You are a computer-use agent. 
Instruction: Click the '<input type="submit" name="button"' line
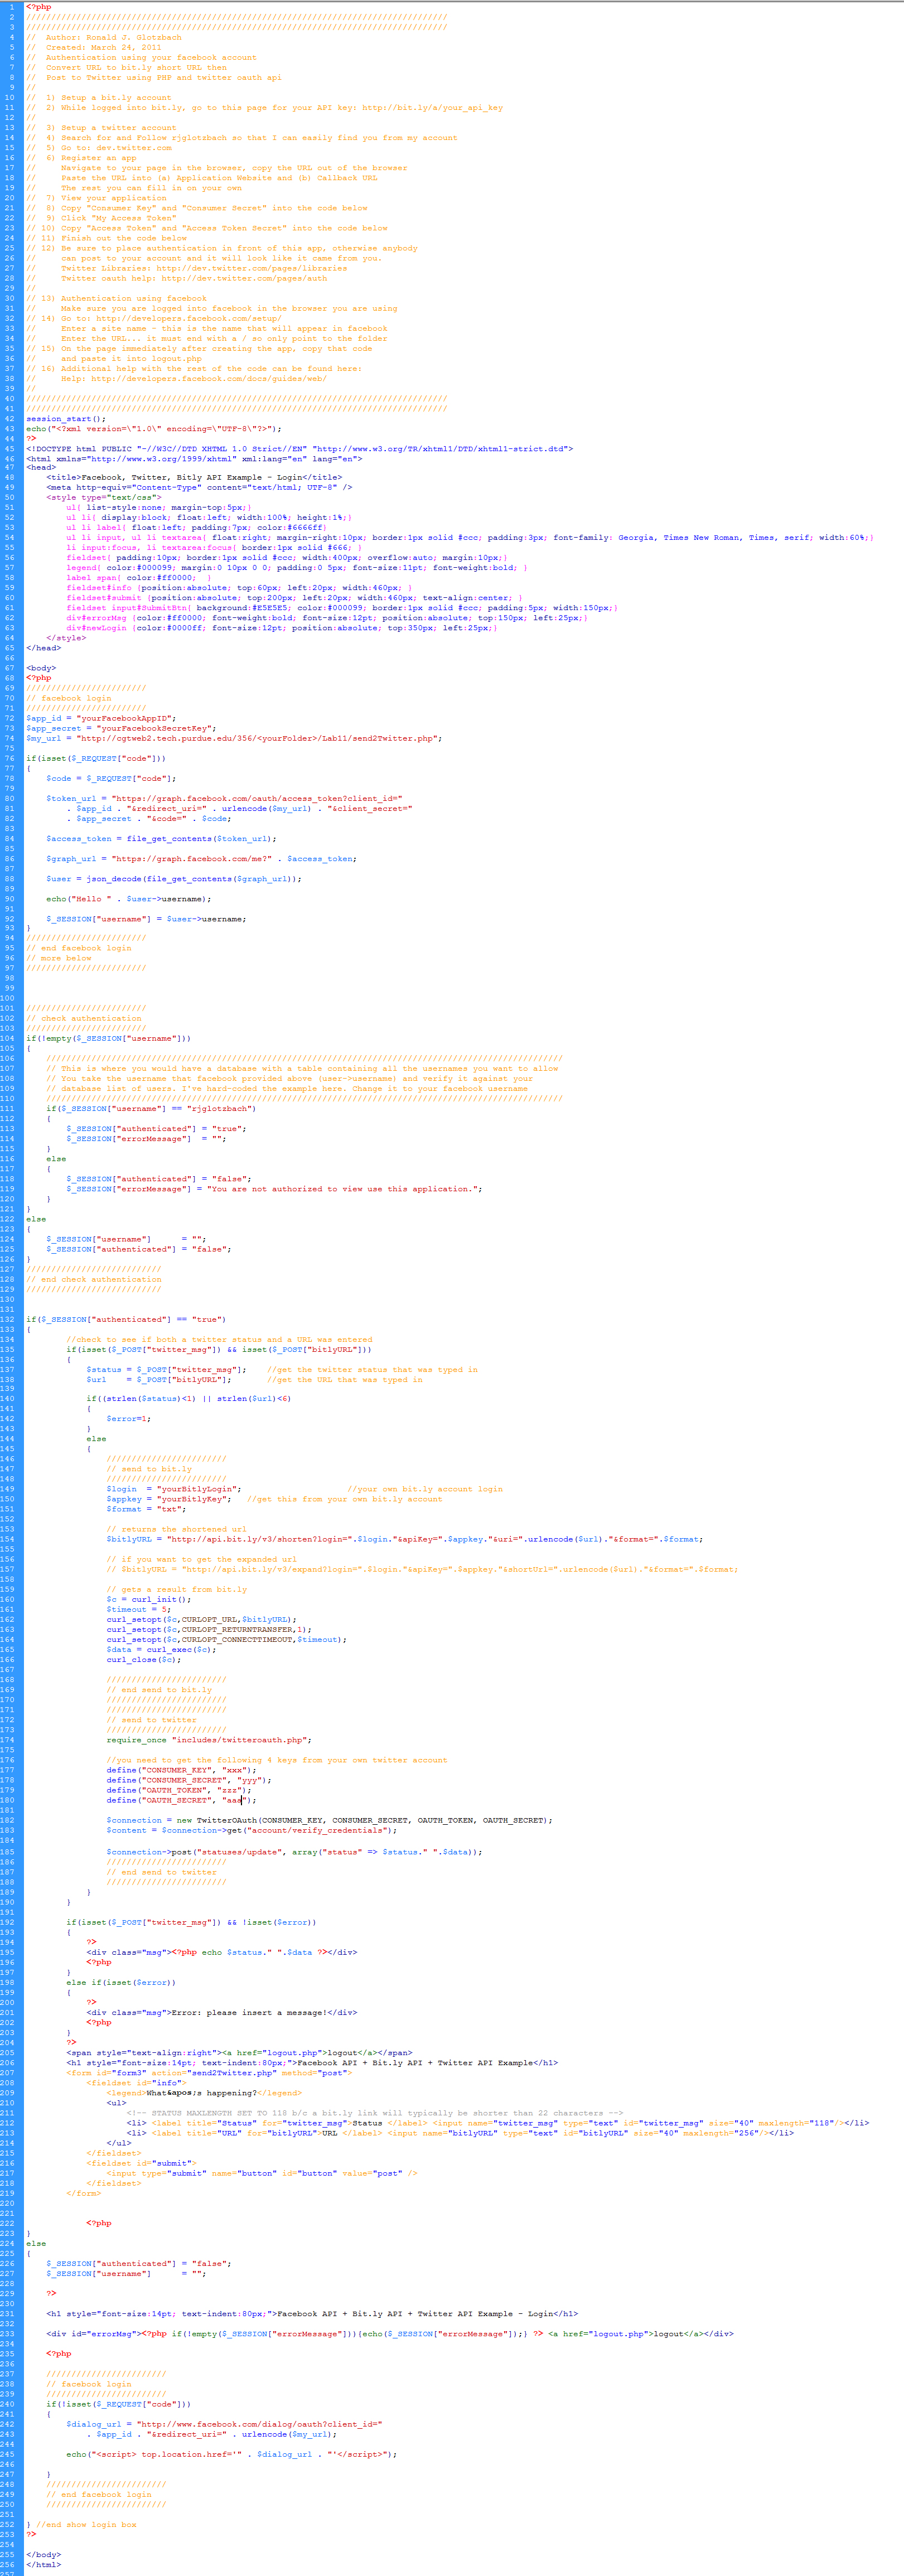[x=262, y=2173]
